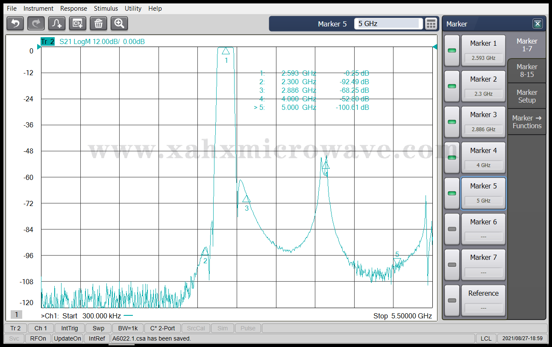552x347 pixels.
Task: Click the Pulse status button
Action: click(248, 328)
